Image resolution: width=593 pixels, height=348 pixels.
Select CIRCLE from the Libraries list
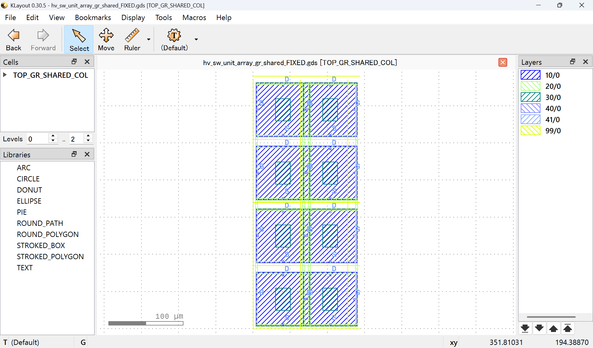click(x=28, y=179)
